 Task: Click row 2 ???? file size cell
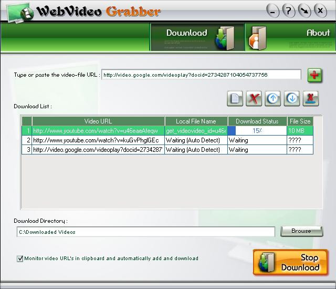coord(300,140)
